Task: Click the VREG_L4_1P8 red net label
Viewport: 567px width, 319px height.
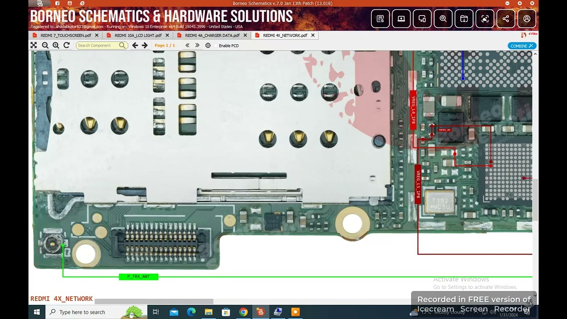Action: click(x=413, y=110)
